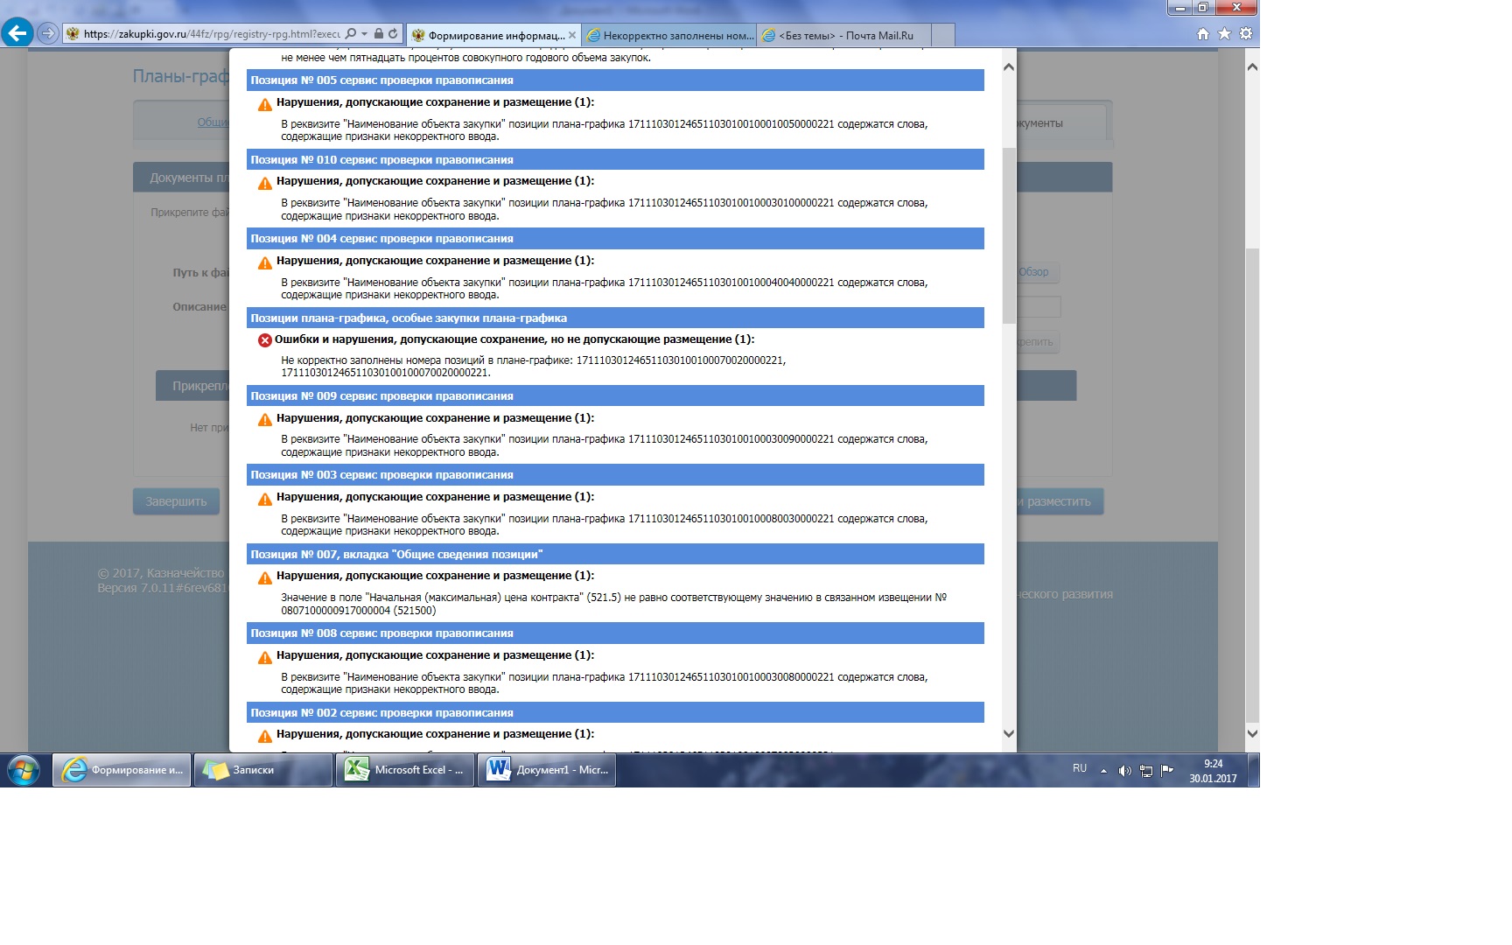
Task: Open the volume speaker icon in system tray
Action: point(1124,771)
